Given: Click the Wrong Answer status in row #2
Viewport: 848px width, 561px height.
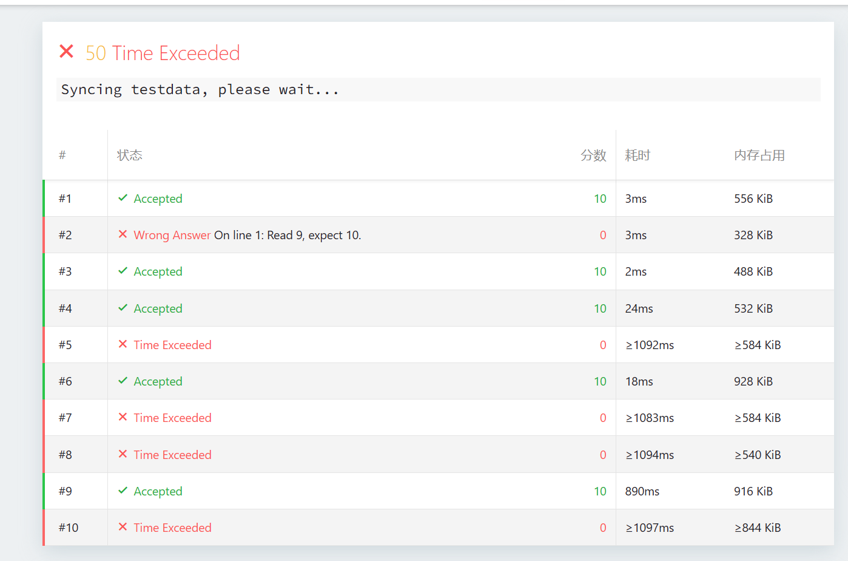Looking at the screenshot, I should 172,235.
